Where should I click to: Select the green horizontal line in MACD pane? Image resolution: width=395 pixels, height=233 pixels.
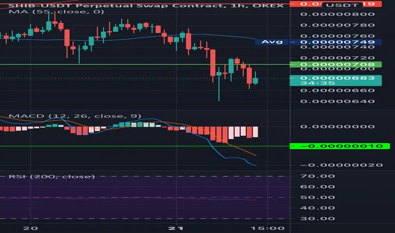pos(145,146)
